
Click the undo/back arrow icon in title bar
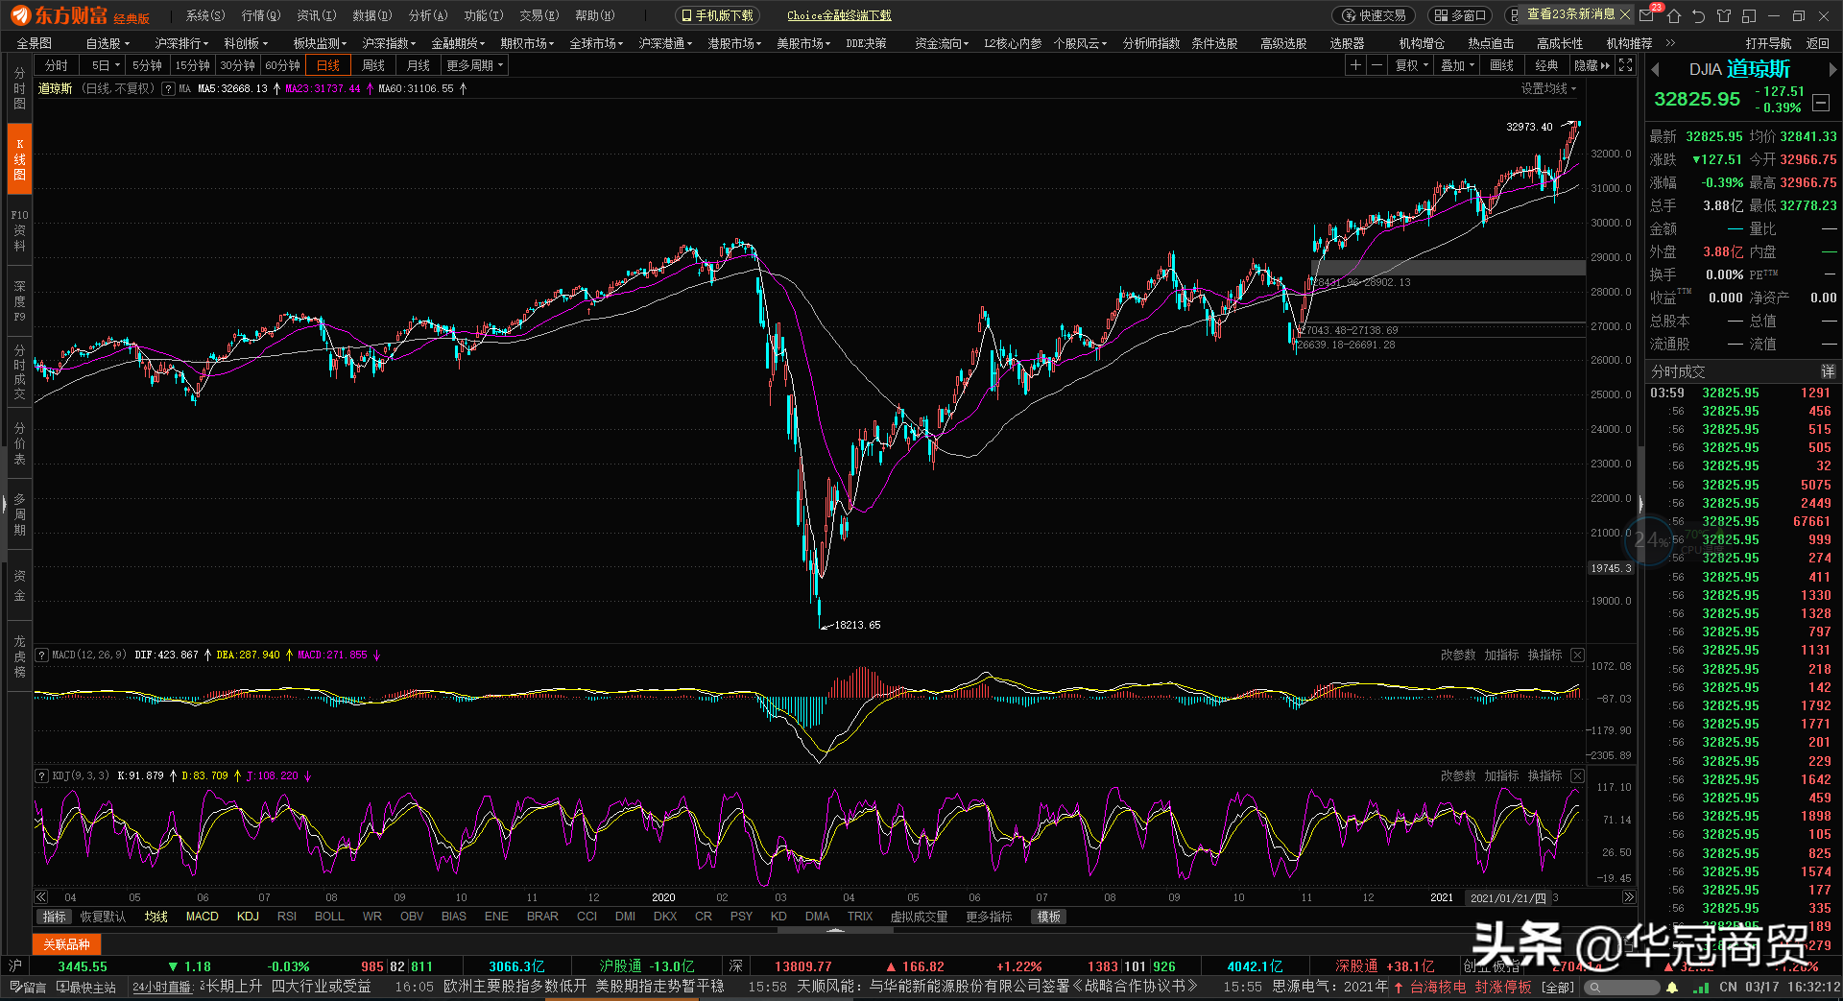coord(1699,15)
